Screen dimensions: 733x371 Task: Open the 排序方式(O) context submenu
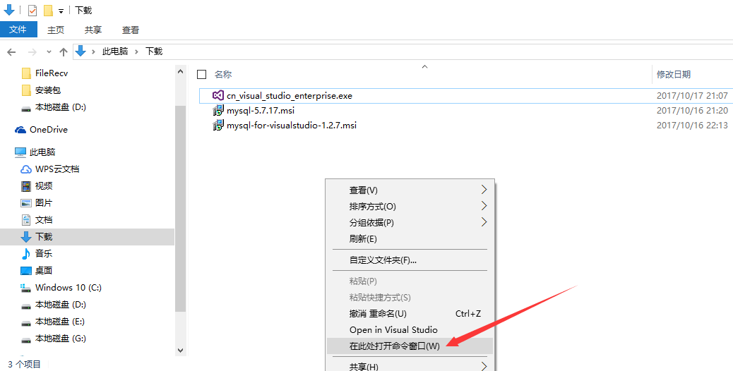click(410, 206)
